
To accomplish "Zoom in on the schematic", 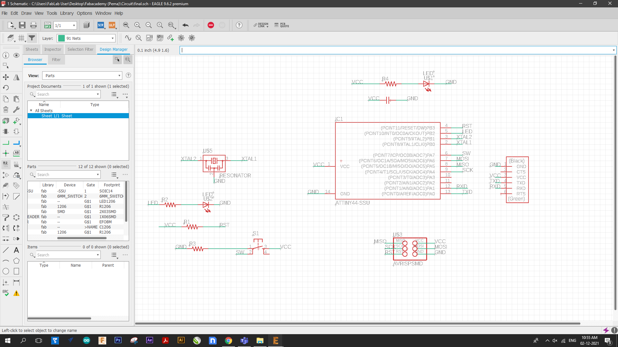I will pyautogui.click(x=137, y=25).
